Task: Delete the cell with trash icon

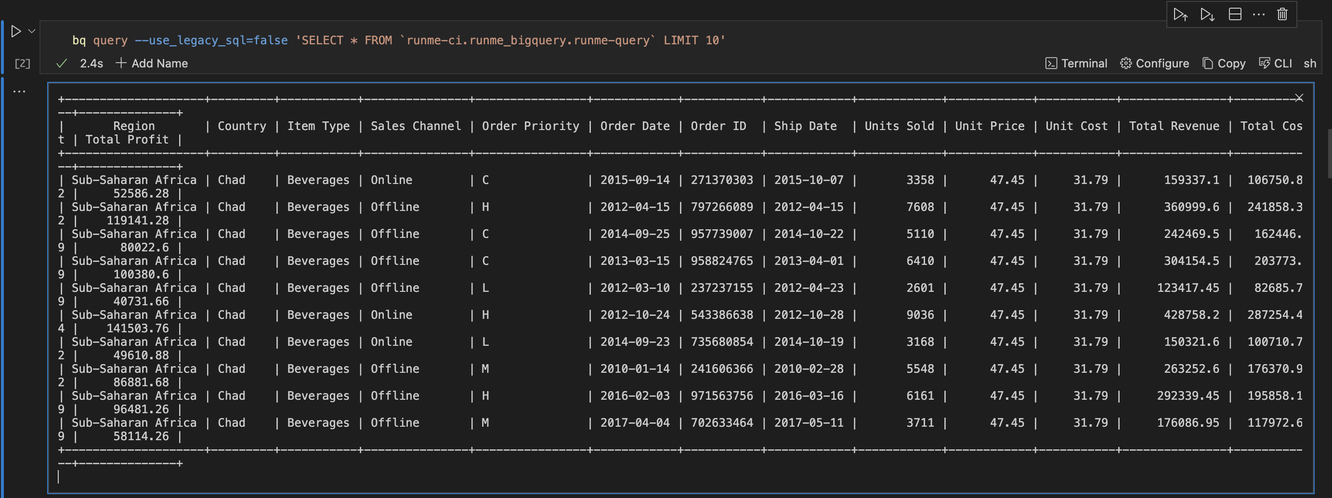Action: (x=1282, y=14)
